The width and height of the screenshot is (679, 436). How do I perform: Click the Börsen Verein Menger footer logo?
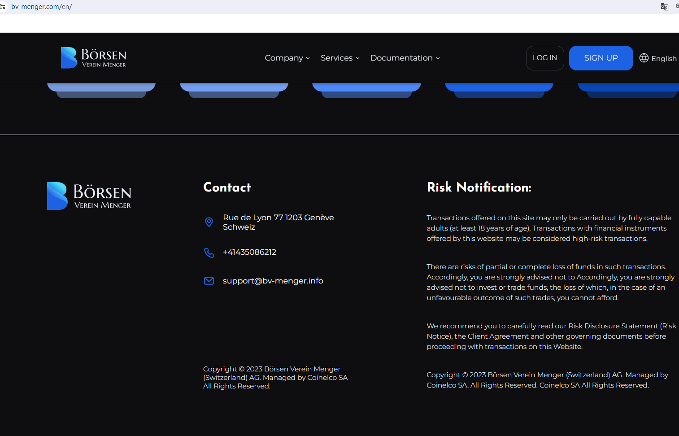point(89,196)
